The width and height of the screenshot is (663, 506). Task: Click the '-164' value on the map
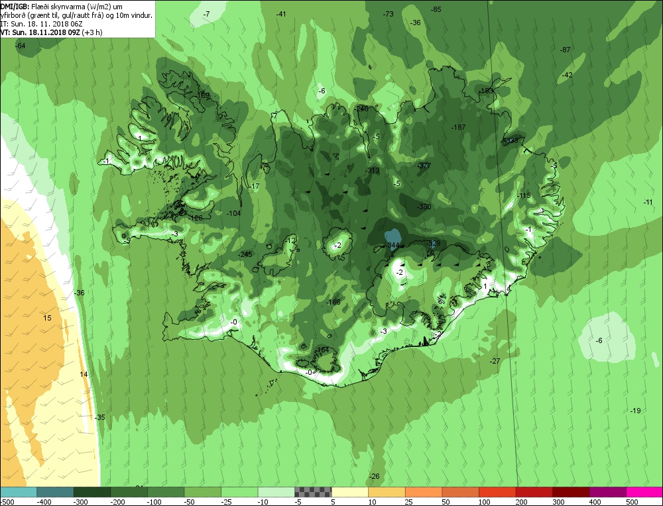322,349
